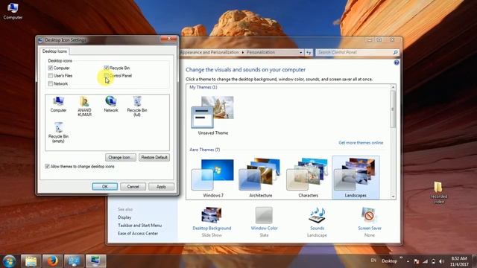Click the Appearance and Personalization breadcrumb arrow
The image size is (477, 268).
pos(243,52)
